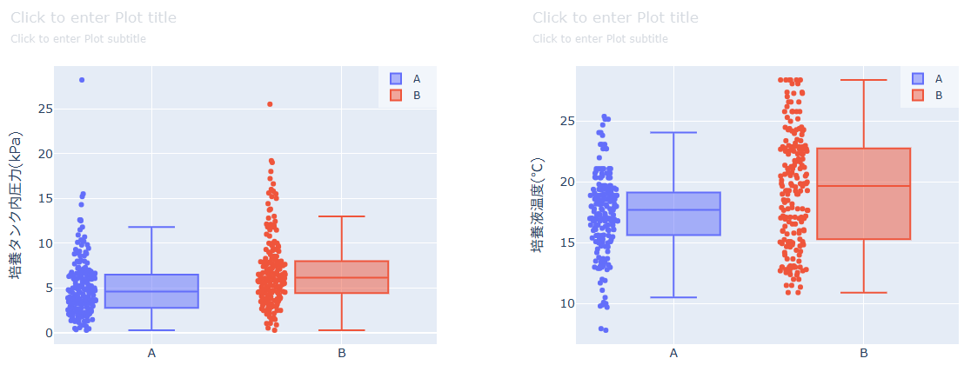
Task: Click the title placeholder of the pressure (kPa) plot
Action: click(x=93, y=17)
